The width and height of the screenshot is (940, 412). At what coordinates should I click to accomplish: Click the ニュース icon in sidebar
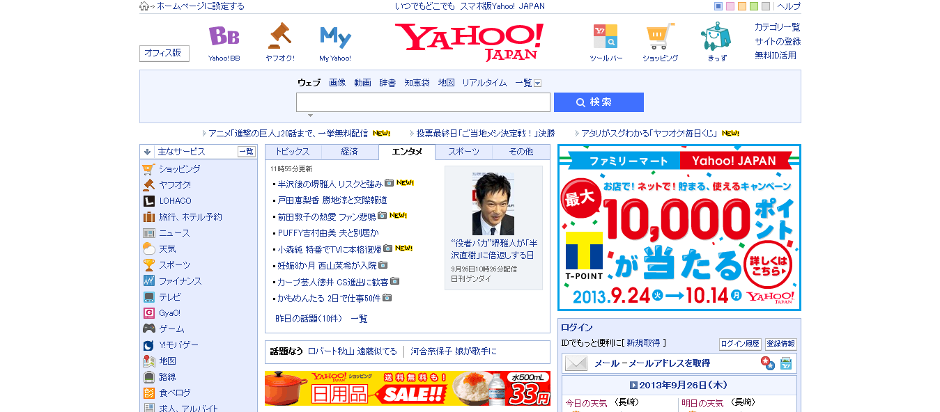(x=148, y=232)
